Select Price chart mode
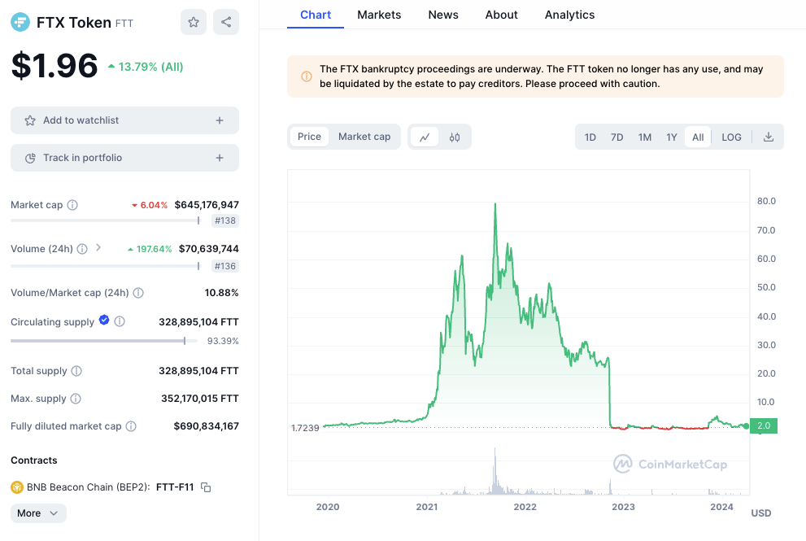 pyautogui.click(x=309, y=137)
